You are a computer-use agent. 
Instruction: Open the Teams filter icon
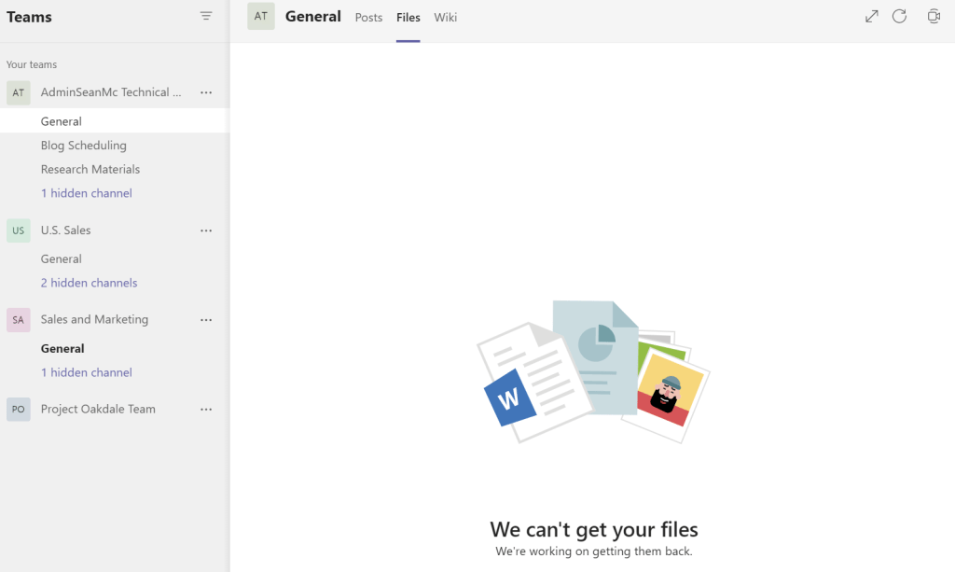click(206, 16)
